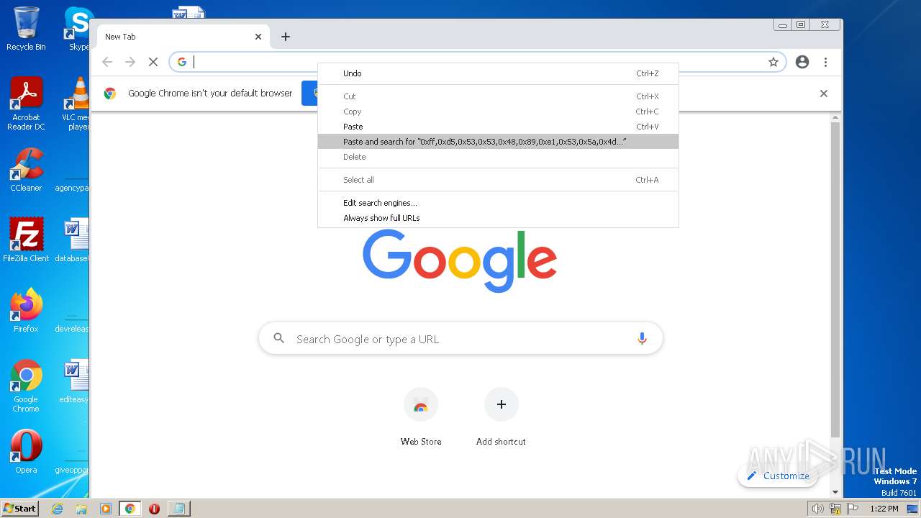921x518 pixels.
Task: Choose Cut from context menu
Action: click(498, 96)
